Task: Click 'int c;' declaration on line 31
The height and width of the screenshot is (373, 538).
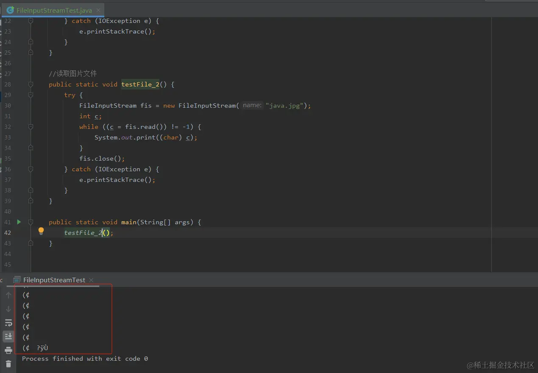Action: point(91,116)
